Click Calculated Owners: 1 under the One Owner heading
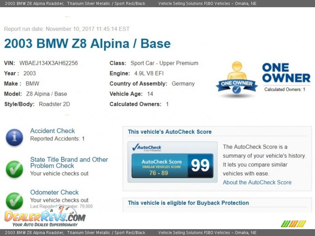The height and width of the screenshot is (236, 315). click(285, 89)
